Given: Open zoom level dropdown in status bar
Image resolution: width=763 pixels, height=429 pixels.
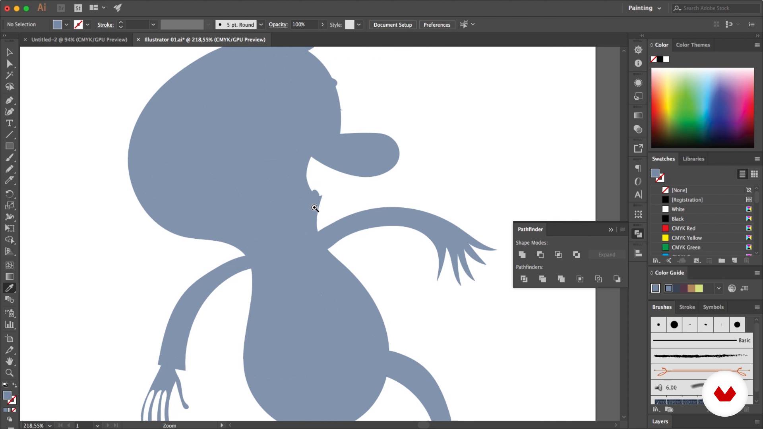Looking at the screenshot, I should [x=50, y=425].
